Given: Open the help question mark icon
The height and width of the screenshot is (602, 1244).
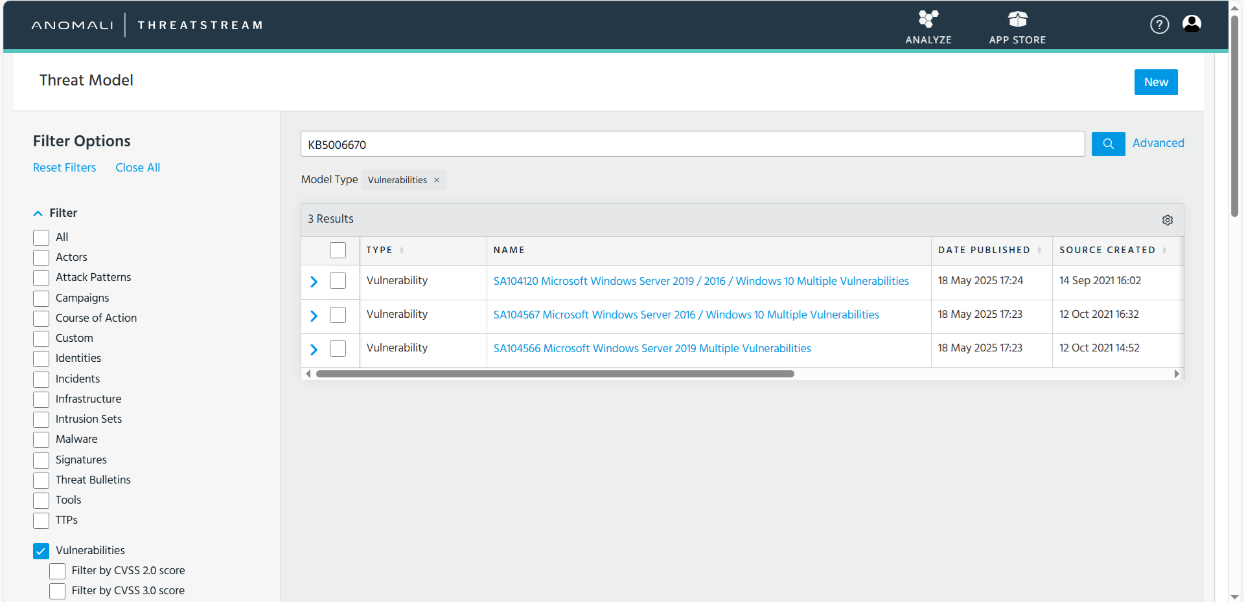Looking at the screenshot, I should click(x=1159, y=25).
